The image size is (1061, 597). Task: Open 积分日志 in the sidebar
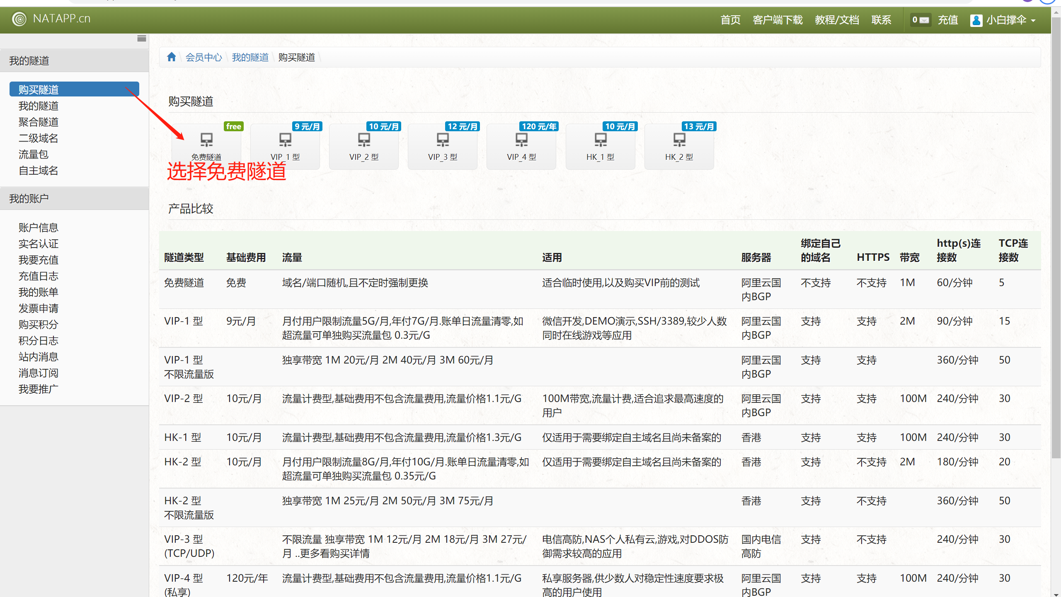[39, 341]
